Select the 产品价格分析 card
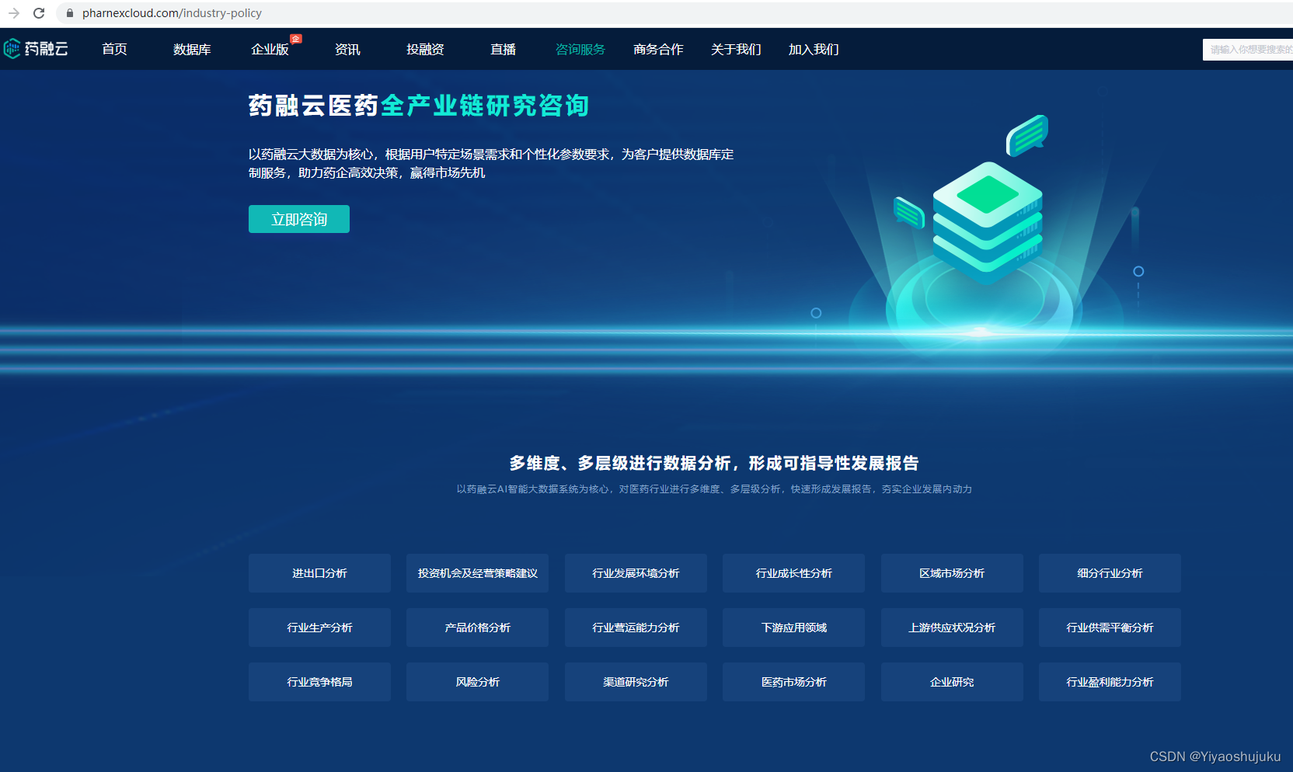The width and height of the screenshot is (1293, 772). click(477, 628)
